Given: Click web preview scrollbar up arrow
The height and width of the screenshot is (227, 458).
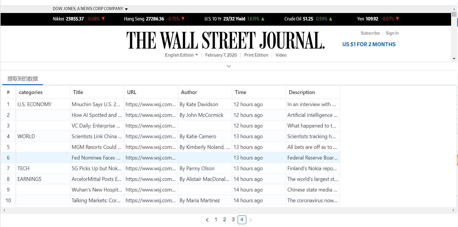Looking at the screenshot, I should click(454, 9).
